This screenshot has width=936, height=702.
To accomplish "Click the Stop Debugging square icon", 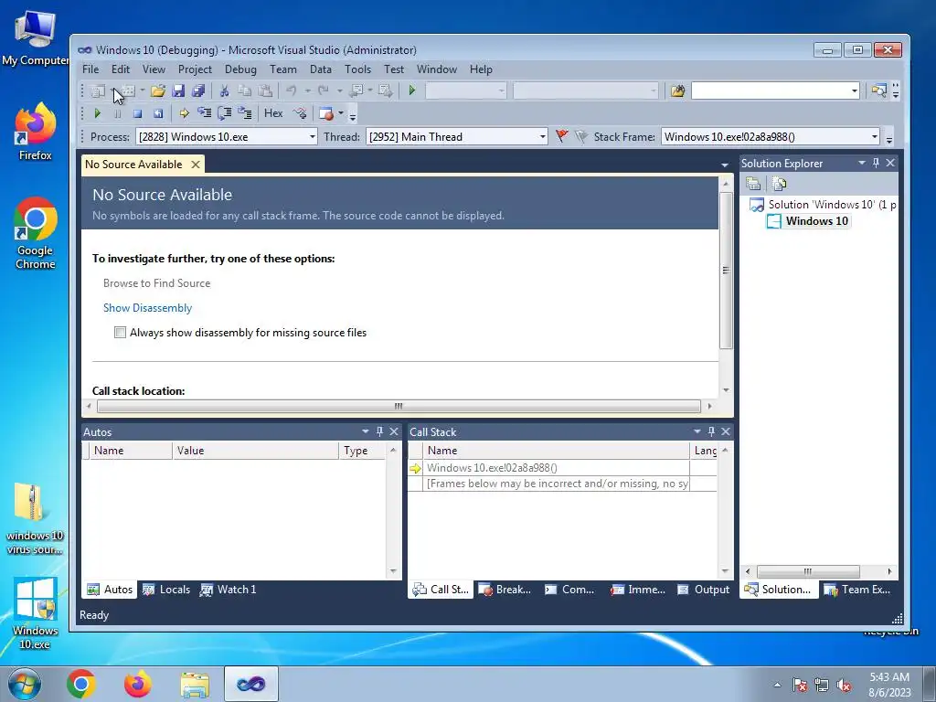I will tap(137, 113).
